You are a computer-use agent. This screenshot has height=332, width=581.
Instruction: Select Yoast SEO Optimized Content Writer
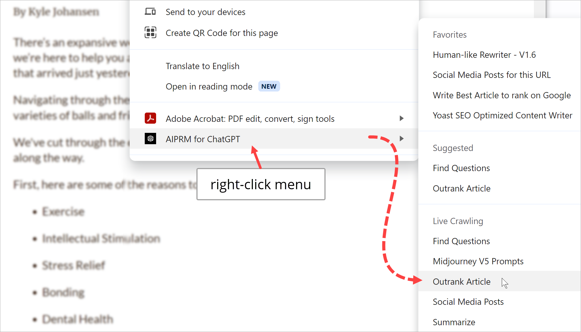coord(502,115)
